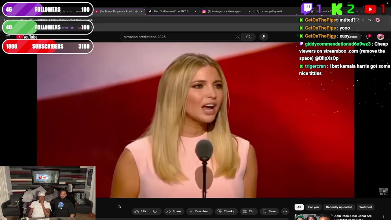The height and width of the screenshot is (220, 391).
Task: Like the video with 12K thumbs up
Action: click(141, 211)
